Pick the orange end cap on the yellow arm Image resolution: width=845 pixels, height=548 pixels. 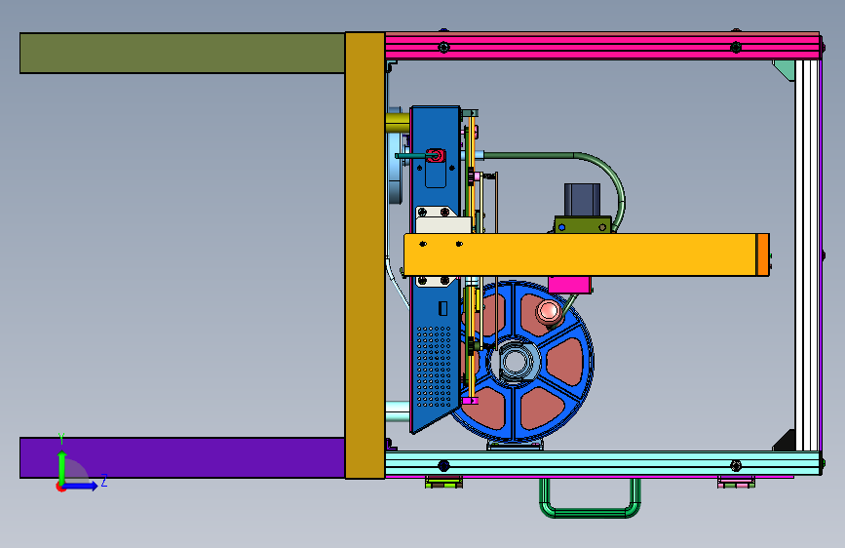tap(762, 254)
